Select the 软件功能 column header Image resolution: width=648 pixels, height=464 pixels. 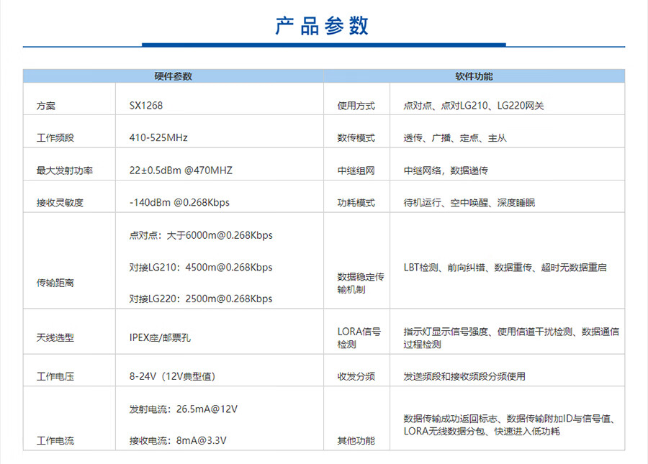[474, 76]
